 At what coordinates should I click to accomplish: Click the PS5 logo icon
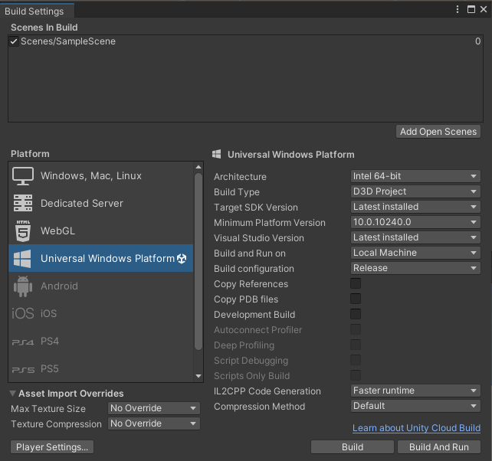(23, 370)
